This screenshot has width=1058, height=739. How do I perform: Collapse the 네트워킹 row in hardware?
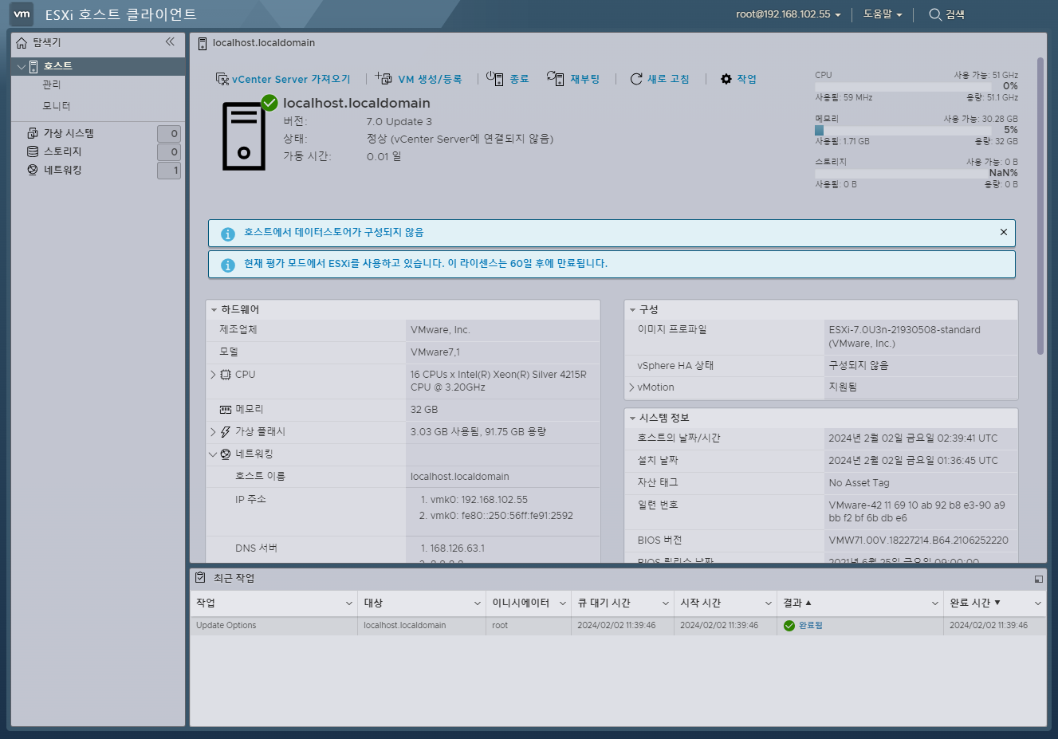(x=213, y=454)
